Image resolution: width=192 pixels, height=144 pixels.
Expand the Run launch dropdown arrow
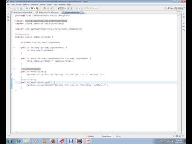pos(34,8)
